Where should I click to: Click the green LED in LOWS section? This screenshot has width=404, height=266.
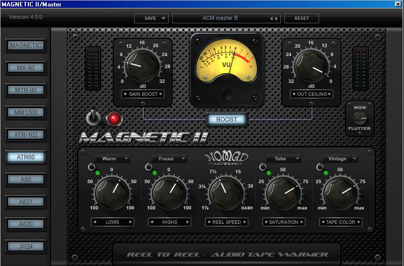pyautogui.click(x=97, y=173)
